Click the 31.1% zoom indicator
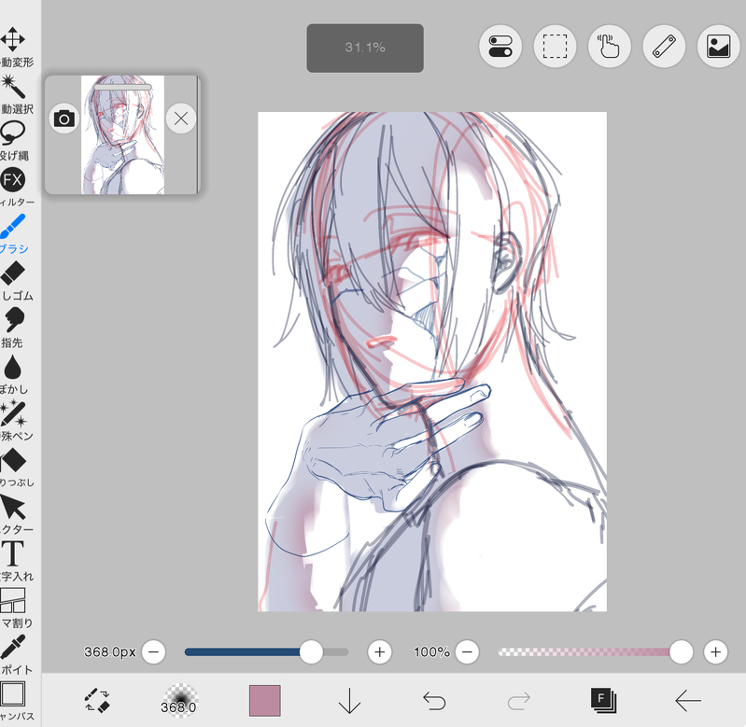746x727 pixels. point(365,48)
